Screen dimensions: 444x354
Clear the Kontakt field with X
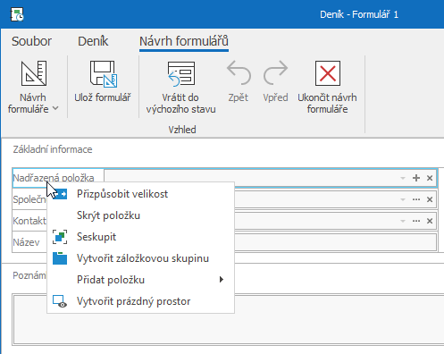tap(430, 221)
